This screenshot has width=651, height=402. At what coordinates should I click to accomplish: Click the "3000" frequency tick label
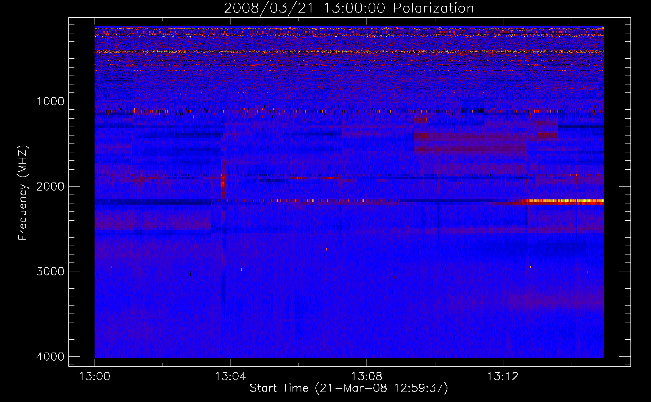coord(50,271)
